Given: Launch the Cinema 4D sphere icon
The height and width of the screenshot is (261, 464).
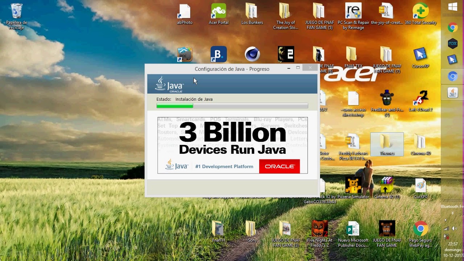Looking at the screenshot, I should point(252,54).
